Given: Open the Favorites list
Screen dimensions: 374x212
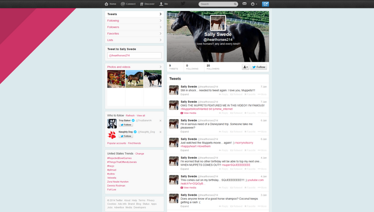Looking at the screenshot, I should pyautogui.click(x=134, y=33).
